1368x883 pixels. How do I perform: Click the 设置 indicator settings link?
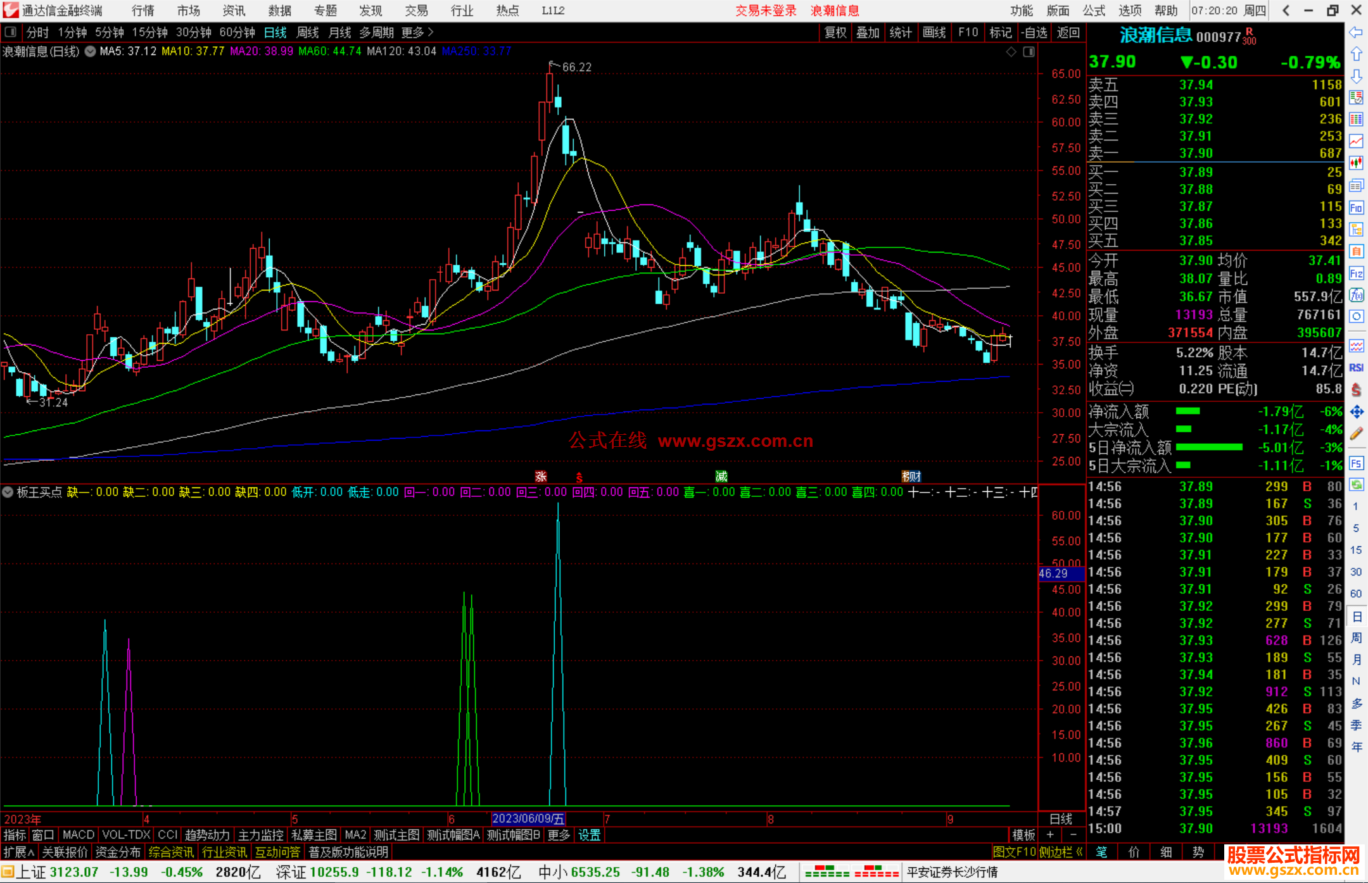pyautogui.click(x=589, y=835)
